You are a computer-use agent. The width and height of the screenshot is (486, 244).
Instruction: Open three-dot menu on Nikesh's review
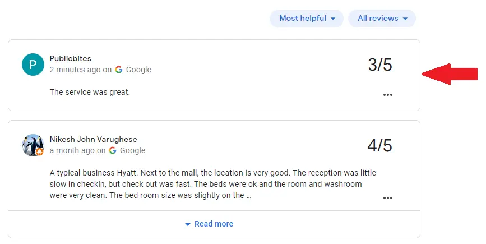tap(387, 198)
